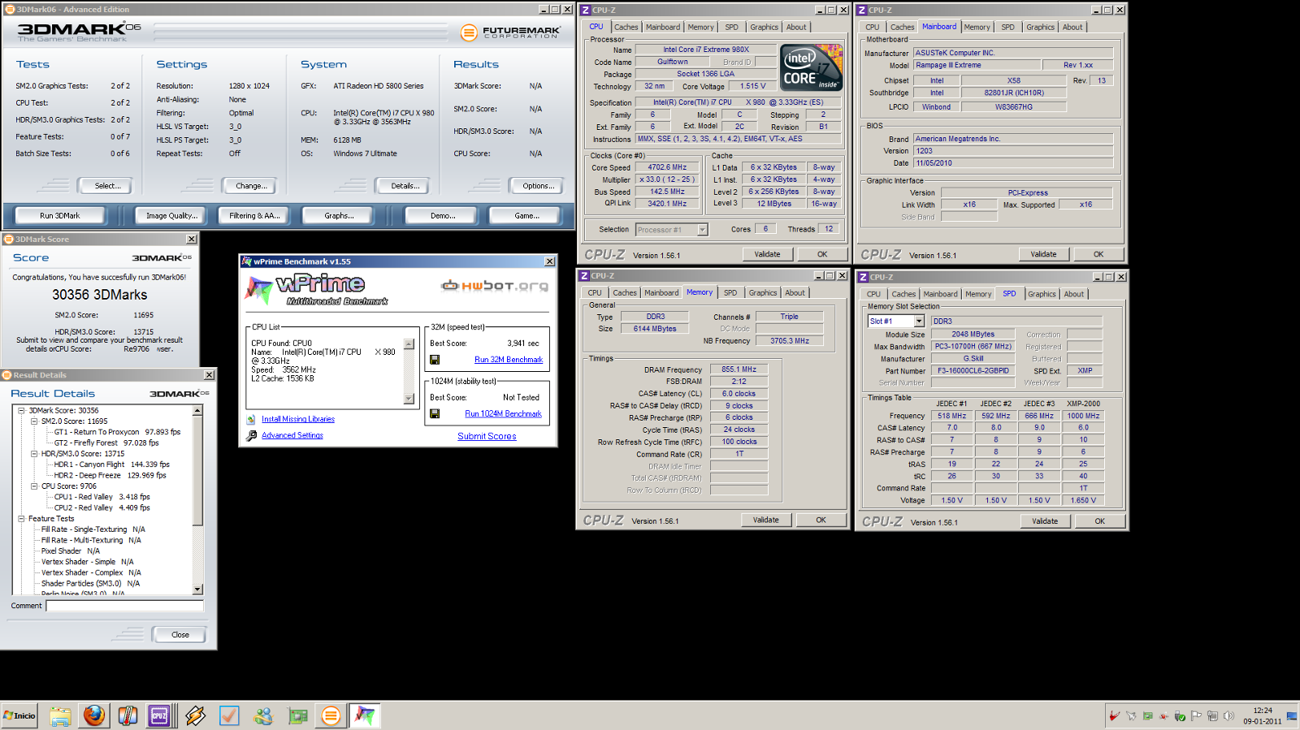Viewport: 1300px width, 730px height.
Task: Click Close button in Result Details
Action: click(180, 635)
